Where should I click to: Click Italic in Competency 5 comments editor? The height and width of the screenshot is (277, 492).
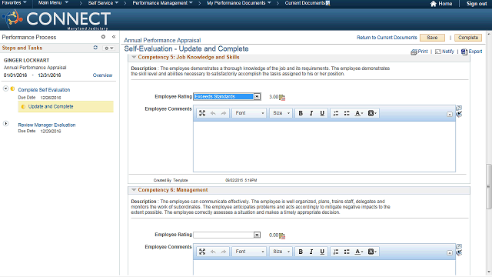click(x=311, y=113)
